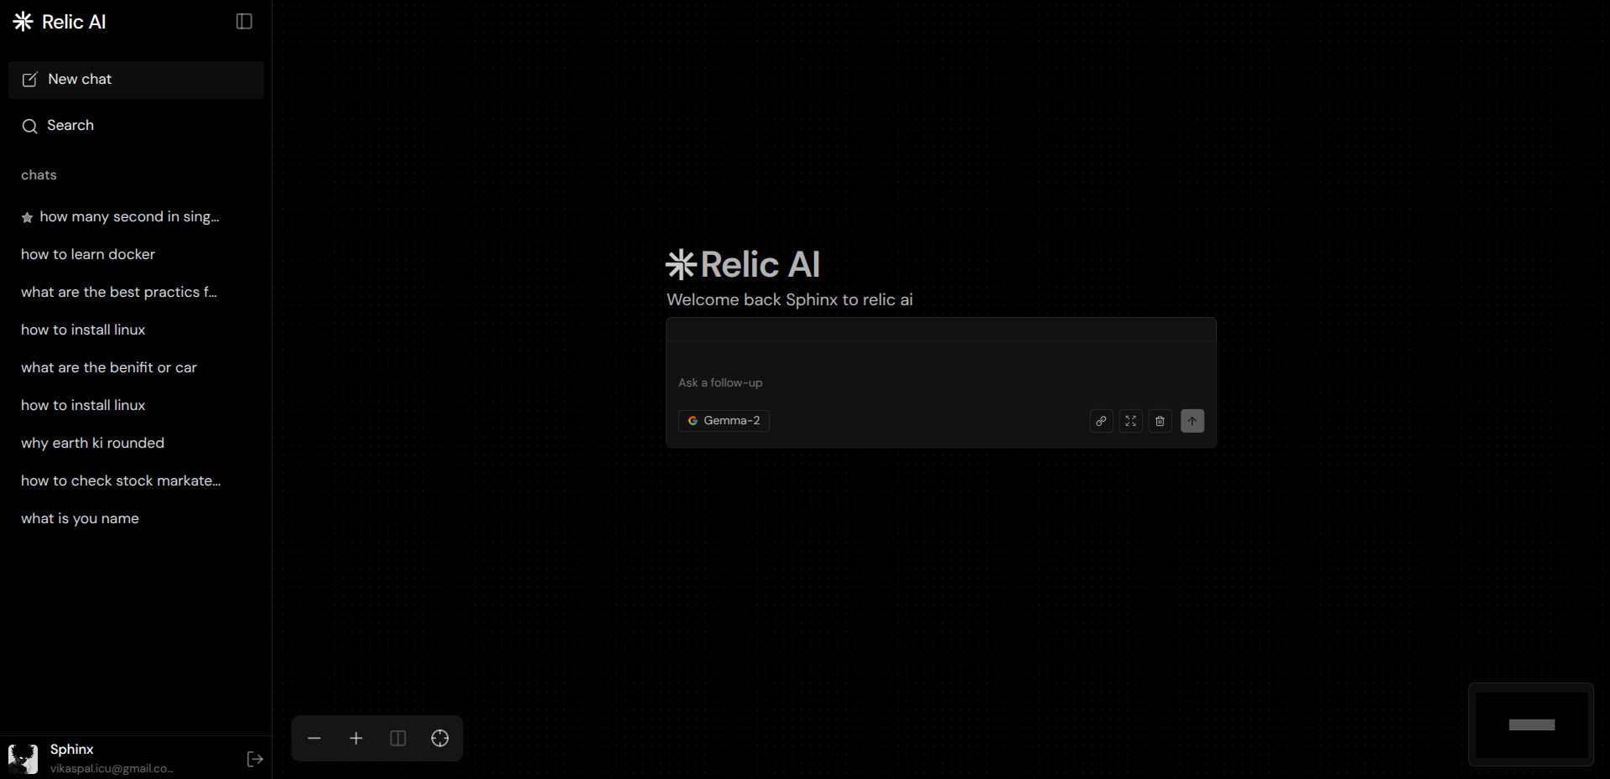Open the Gemma-2 model selector dropdown
This screenshot has height=779, width=1610.
click(x=724, y=421)
